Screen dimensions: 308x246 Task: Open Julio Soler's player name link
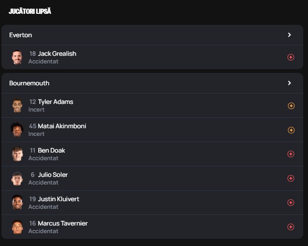point(53,174)
